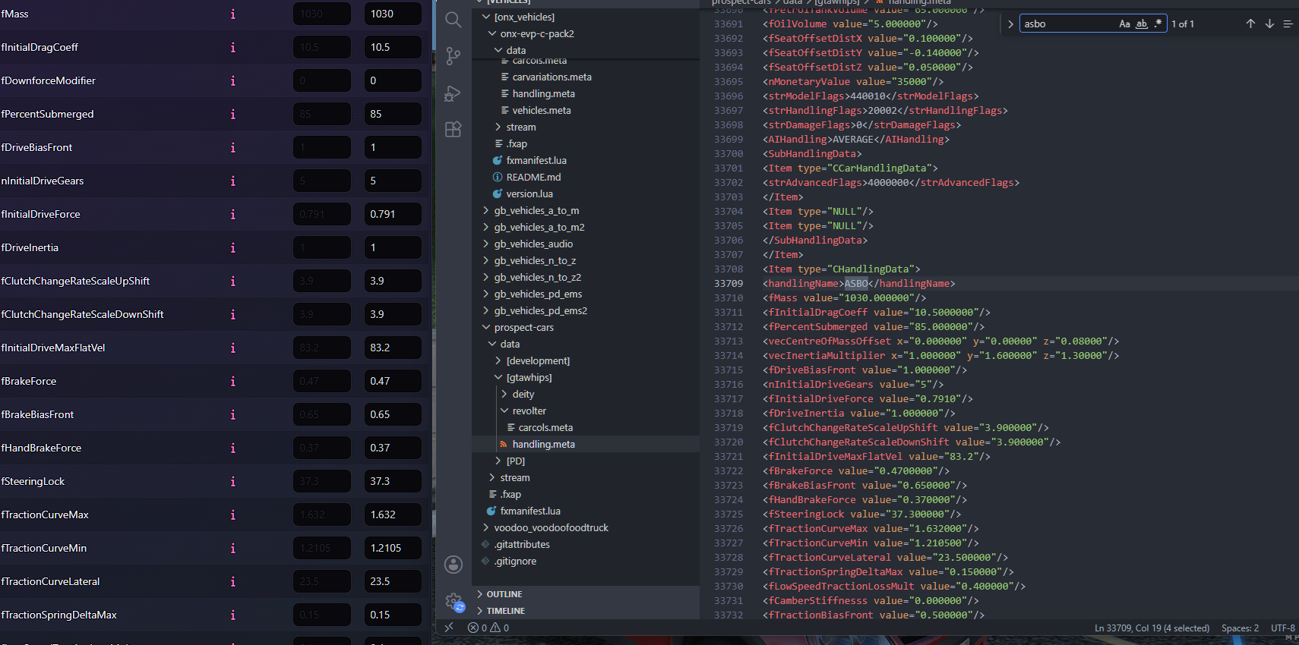Click the info icon for fInitialDriveForce
The height and width of the screenshot is (645, 1299).
(x=232, y=214)
